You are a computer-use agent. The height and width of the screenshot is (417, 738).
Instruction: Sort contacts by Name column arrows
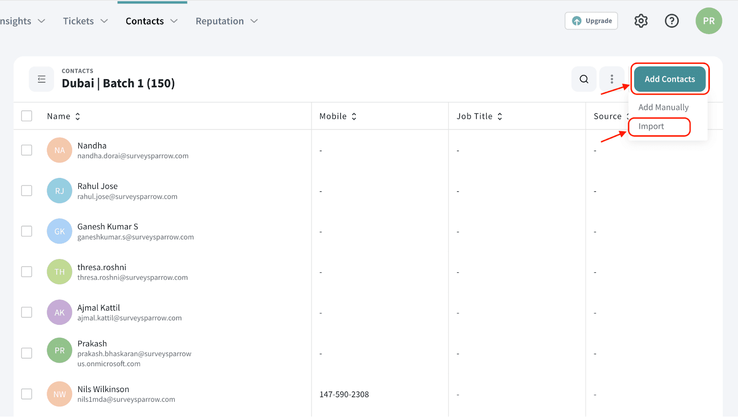pos(77,117)
